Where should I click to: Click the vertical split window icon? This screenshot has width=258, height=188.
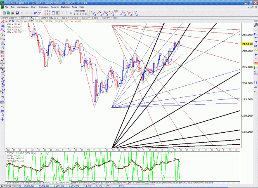coord(58,13)
